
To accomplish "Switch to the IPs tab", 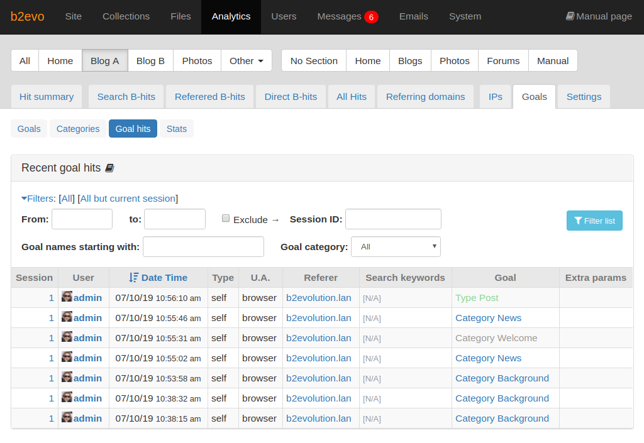I will coord(496,97).
